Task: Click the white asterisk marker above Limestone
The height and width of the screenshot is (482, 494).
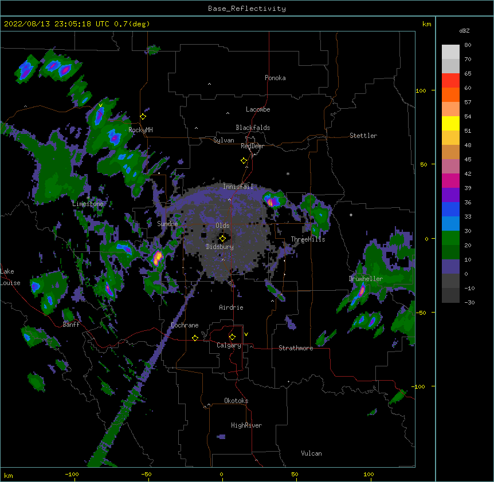Action: (88, 198)
